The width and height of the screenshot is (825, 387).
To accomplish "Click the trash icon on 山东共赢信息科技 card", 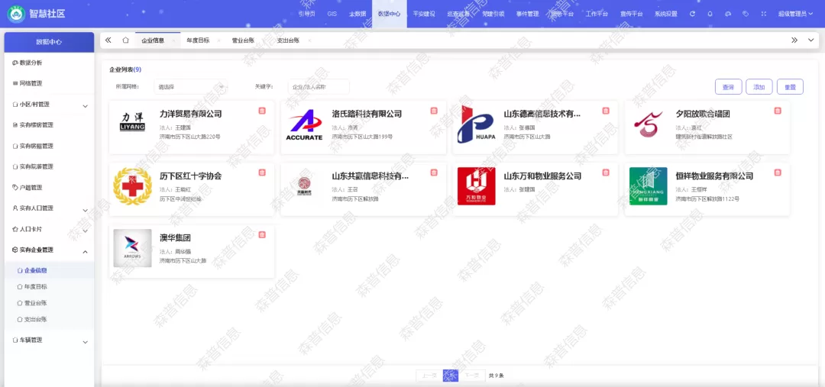I will 434,173.
